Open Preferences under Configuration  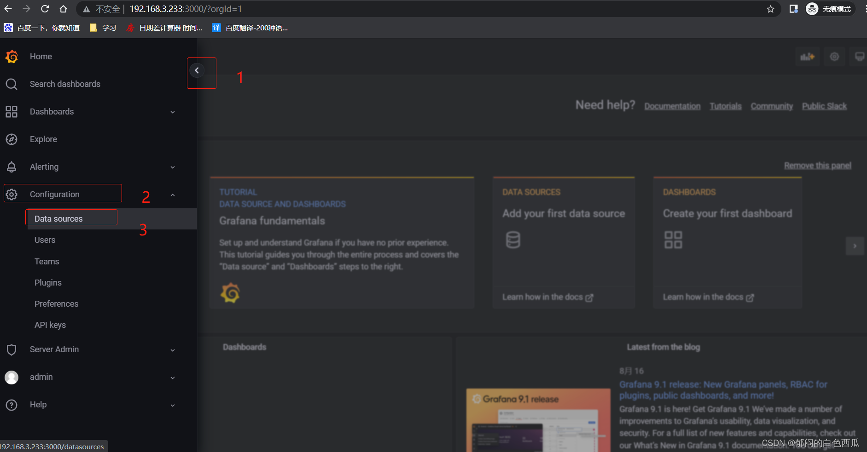[x=56, y=304]
